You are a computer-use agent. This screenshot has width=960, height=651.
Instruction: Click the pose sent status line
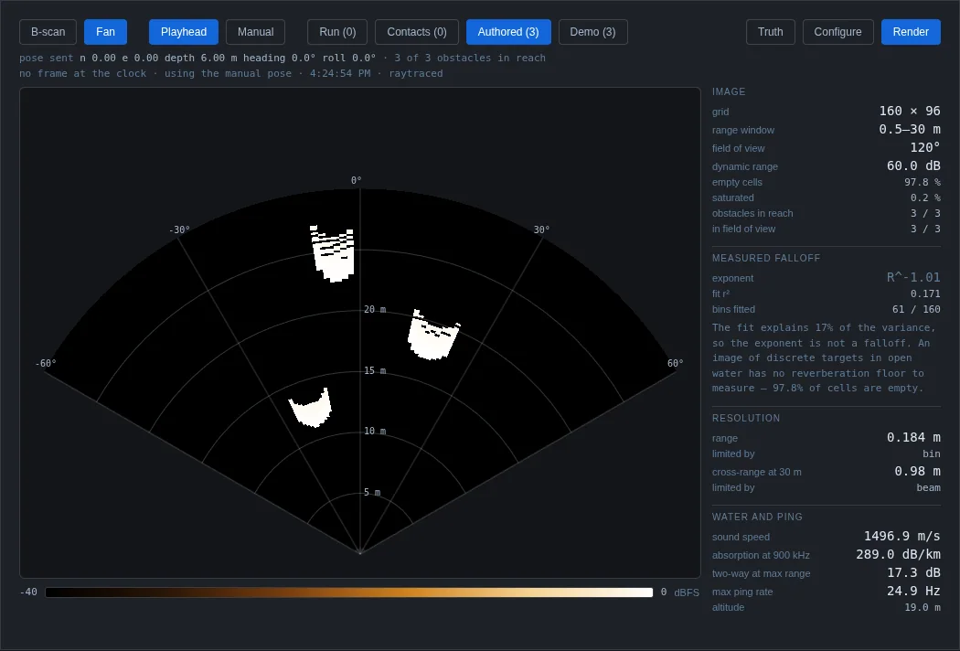pos(283,58)
